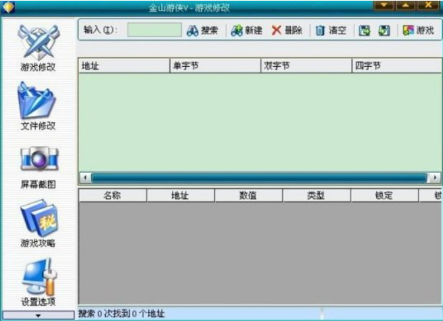Click the 删除 delete button
The width and height of the screenshot is (443, 321).
pyautogui.click(x=287, y=30)
